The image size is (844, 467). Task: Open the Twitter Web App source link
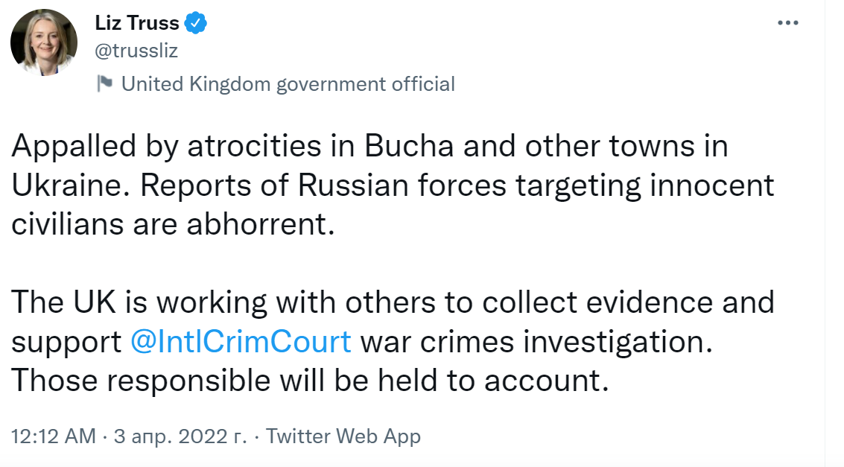pyautogui.click(x=343, y=436)
